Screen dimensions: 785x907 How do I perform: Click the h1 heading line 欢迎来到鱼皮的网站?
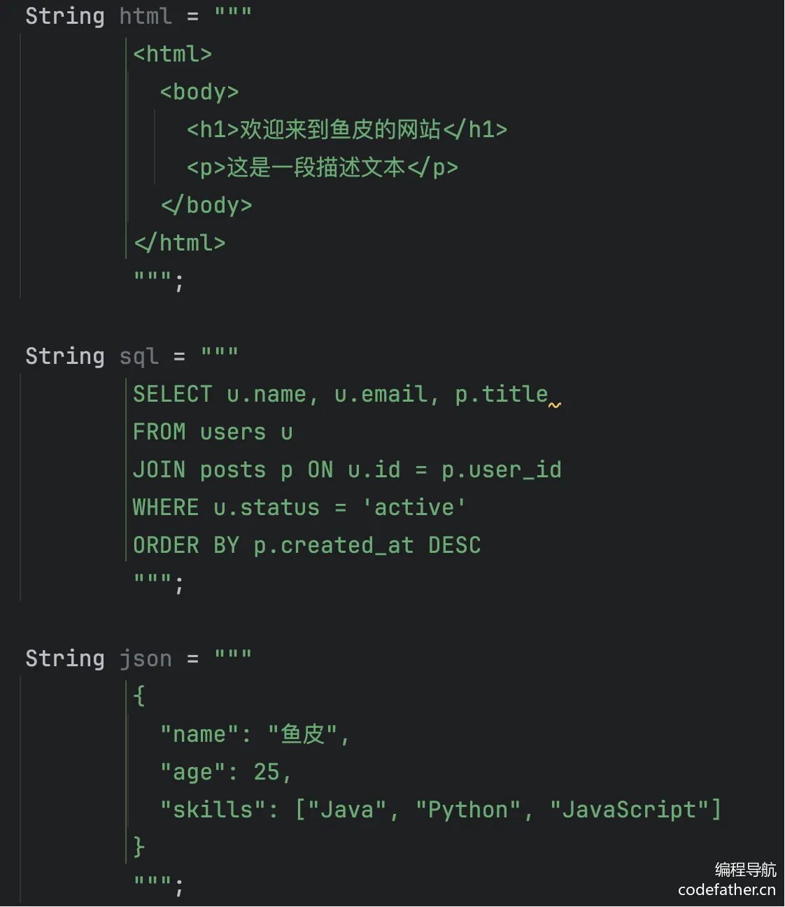pyautogui.click(x=346, y=129)
